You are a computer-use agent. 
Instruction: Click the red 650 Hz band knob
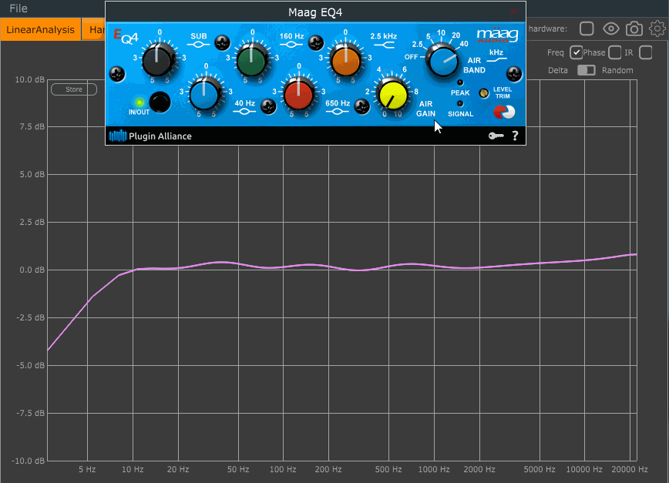(x=298, y=93)
